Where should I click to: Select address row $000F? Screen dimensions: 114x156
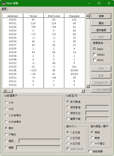coord(44,74)
